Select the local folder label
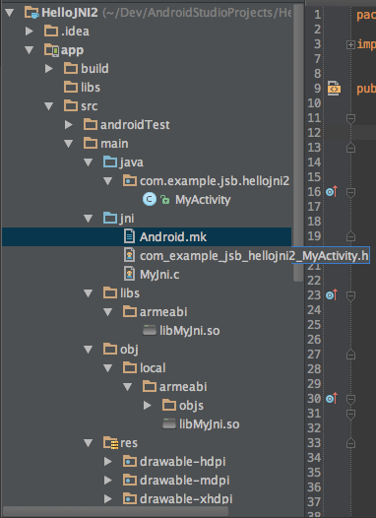 tap(153, 368)
